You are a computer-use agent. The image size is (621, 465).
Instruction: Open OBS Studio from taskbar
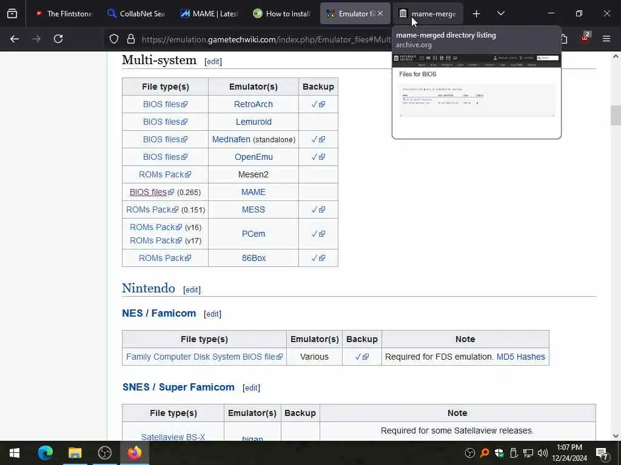click(x=104, y=453)
